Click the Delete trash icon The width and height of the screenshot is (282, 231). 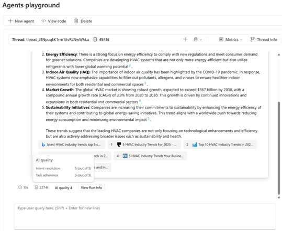(x=76, y=21)
